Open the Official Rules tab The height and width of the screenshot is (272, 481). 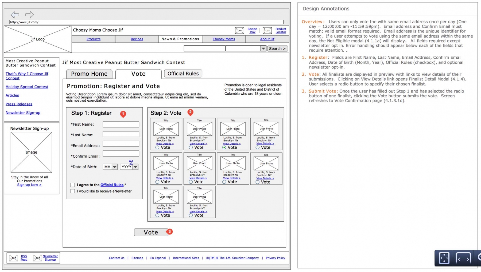click(x=183, y=74)
